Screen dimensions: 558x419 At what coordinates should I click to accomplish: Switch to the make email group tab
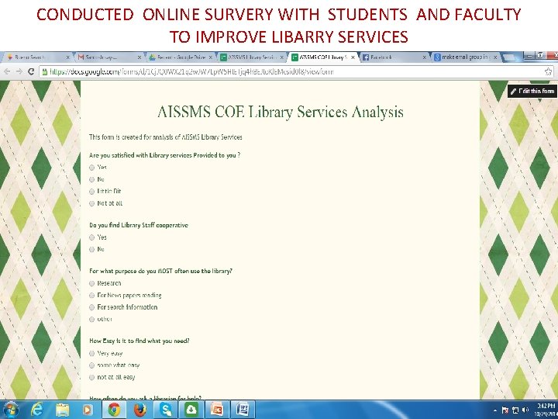click(x=465, y=57)
